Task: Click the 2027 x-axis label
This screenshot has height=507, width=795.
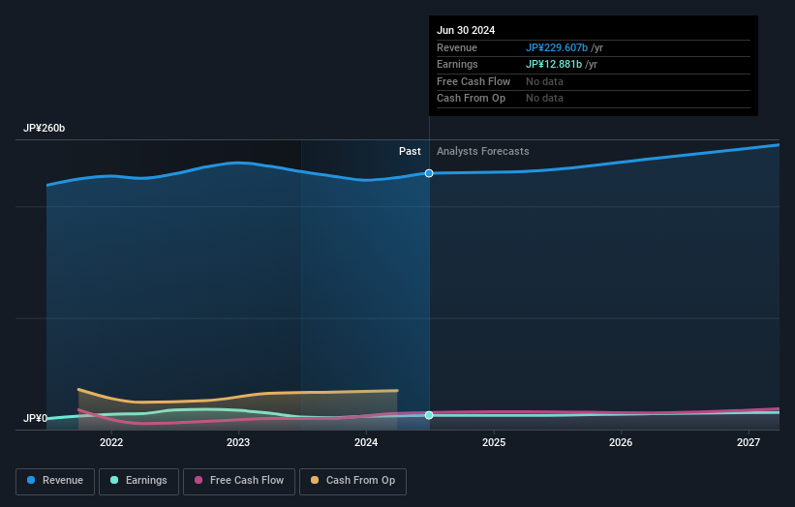Action: [x=749, y=443]
